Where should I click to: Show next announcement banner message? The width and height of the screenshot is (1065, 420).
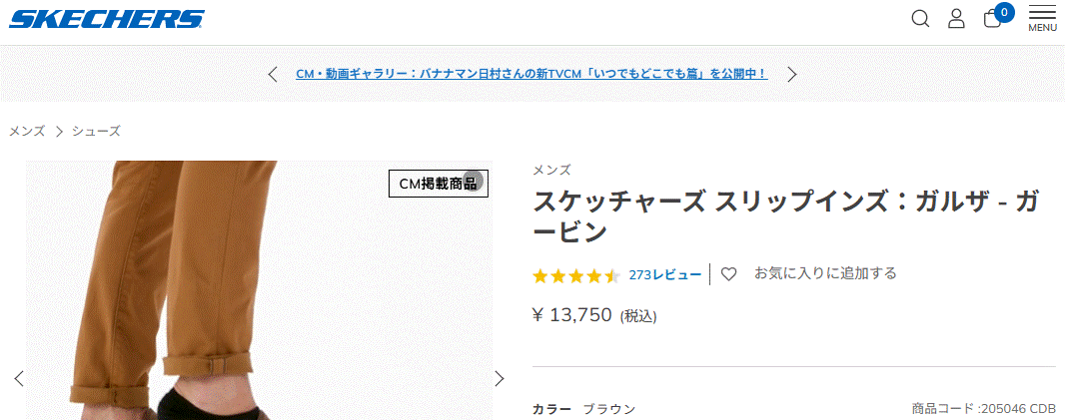791,74
